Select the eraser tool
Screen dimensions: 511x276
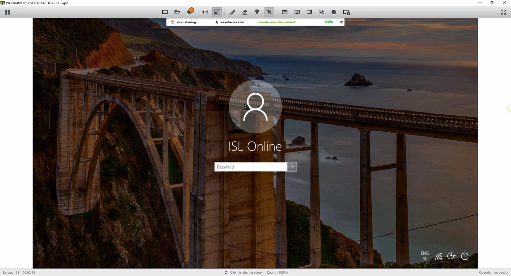(245, 12)
